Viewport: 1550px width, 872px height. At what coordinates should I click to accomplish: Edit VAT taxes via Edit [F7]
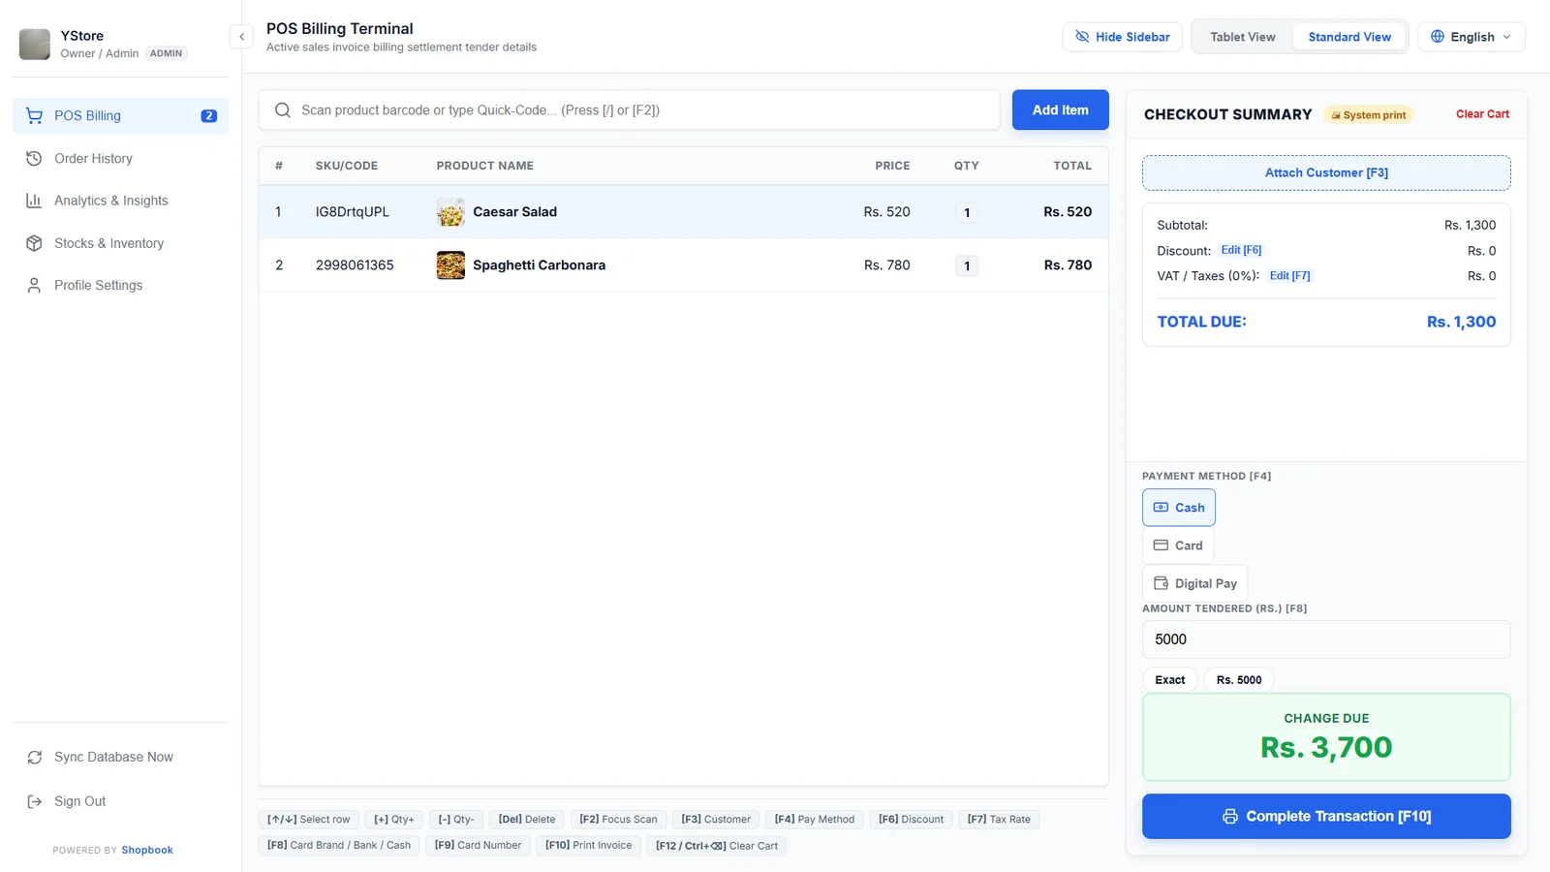[1289, 276]
